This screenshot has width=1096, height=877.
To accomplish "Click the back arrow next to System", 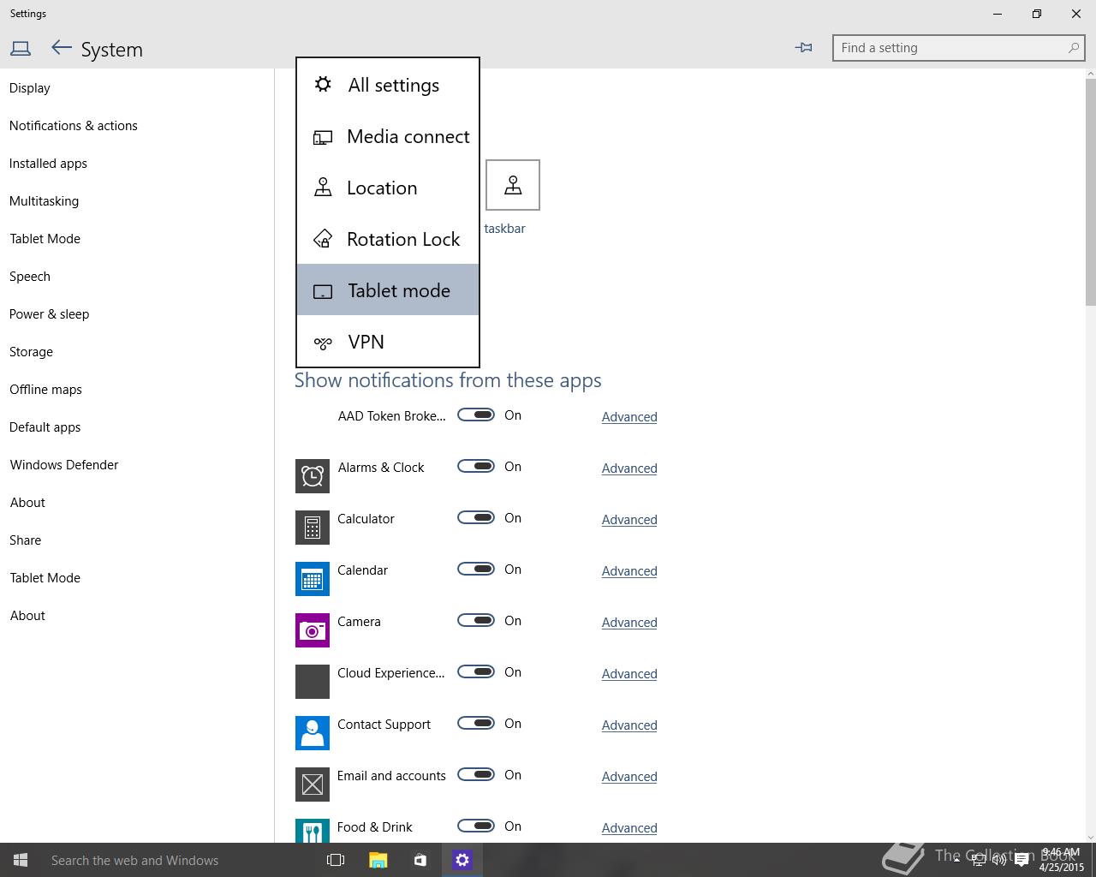I will (x=61, y=49).
